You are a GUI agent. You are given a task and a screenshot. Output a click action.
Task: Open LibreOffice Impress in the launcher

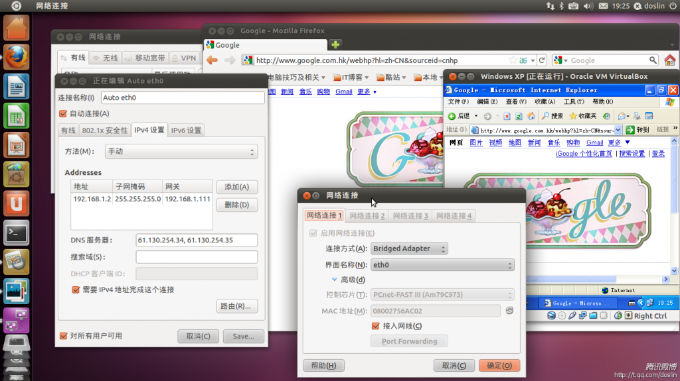tap(17, 144)
